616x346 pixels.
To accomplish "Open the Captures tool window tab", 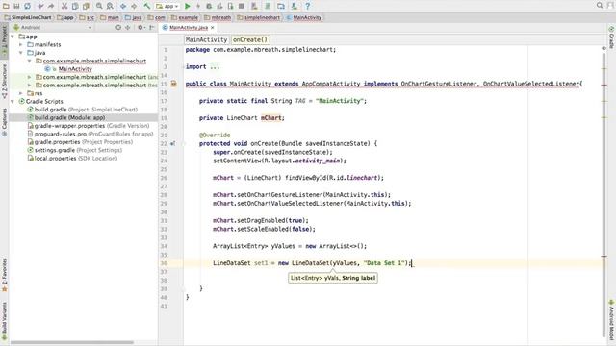I will (4, 122).
